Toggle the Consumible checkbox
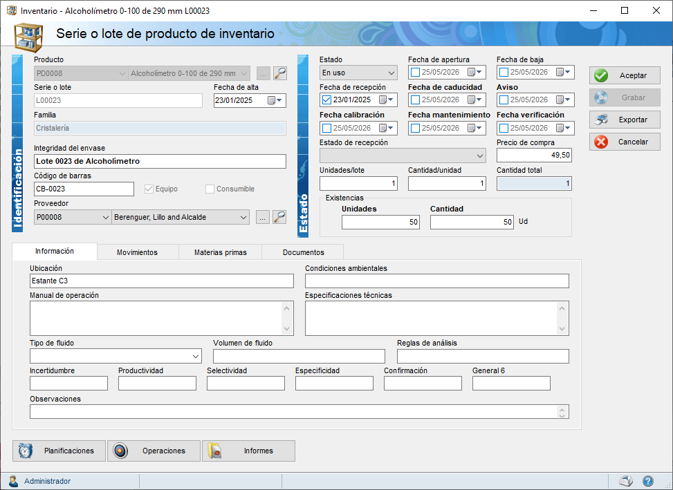This screenshot has width=673, height=490. click(x=210, y=189)
